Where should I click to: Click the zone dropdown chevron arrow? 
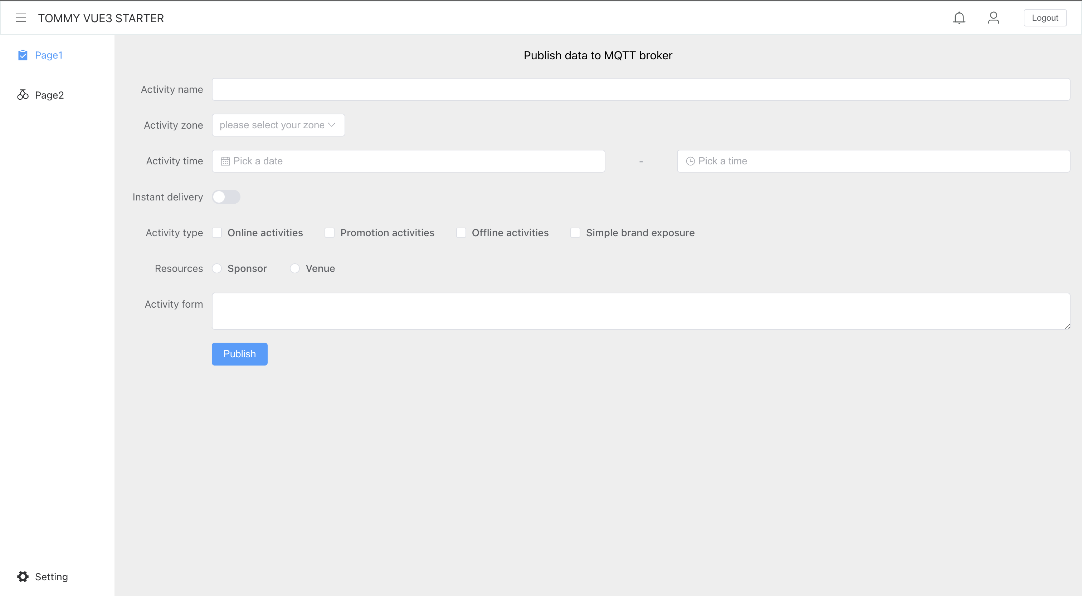click(332, 125)
